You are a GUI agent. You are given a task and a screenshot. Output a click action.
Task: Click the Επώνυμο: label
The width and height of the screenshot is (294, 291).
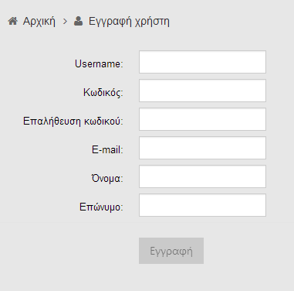101,207
